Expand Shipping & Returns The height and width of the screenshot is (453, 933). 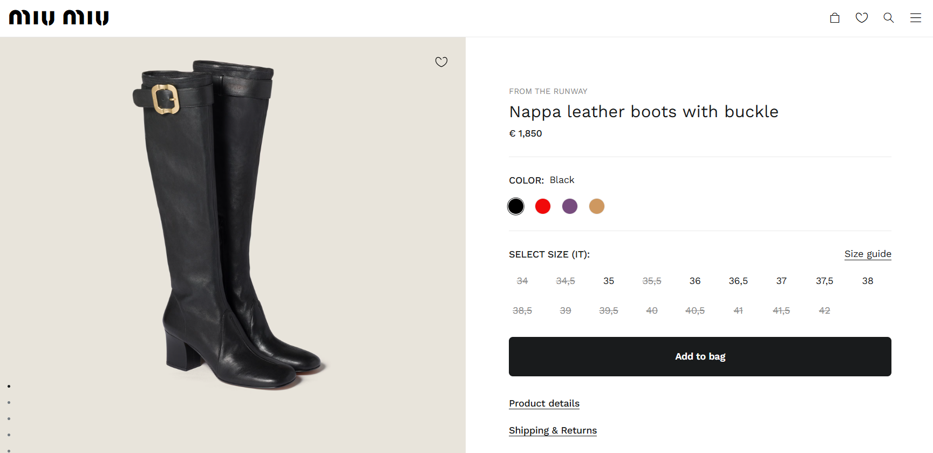553,430
